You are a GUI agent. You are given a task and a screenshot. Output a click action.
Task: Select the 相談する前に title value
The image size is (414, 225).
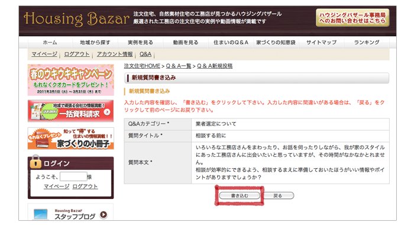click(x=211, y=136)
